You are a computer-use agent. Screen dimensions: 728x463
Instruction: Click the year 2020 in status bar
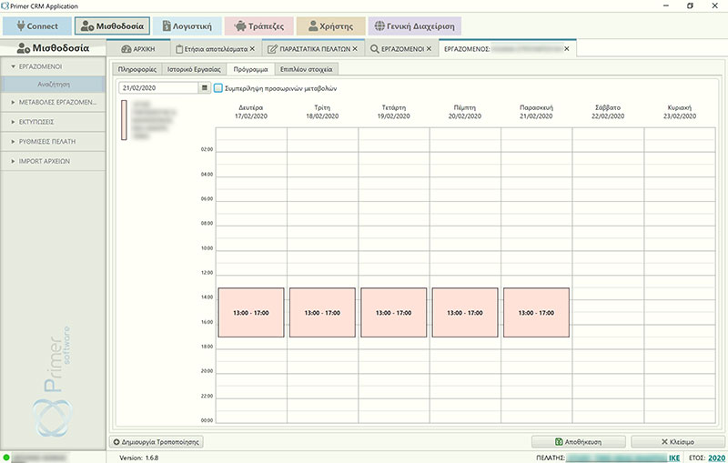pyautogui.click(x=716, y=458)
